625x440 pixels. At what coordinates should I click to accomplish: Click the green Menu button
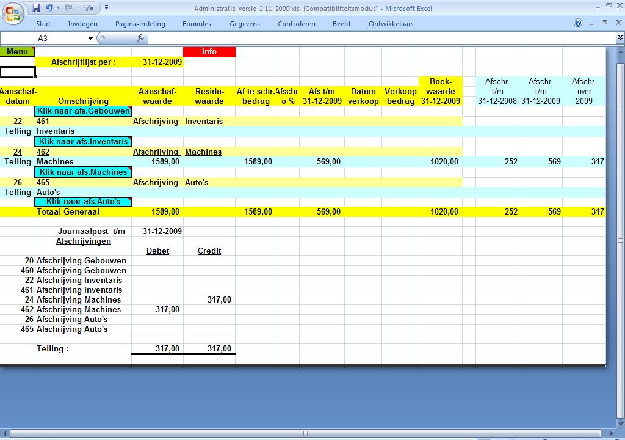(17, 52)
